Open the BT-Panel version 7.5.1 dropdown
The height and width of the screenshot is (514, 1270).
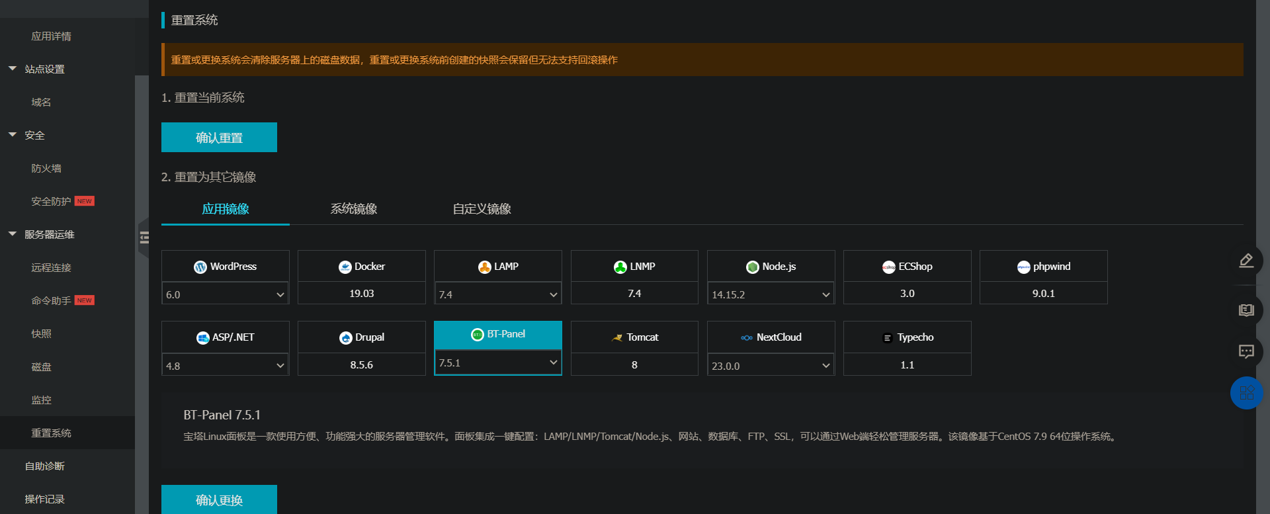pyautogui.click(x=498, y=363)
